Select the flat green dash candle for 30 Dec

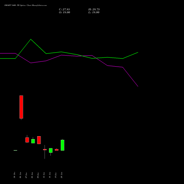pyautogui.click(x=15, y=150)
